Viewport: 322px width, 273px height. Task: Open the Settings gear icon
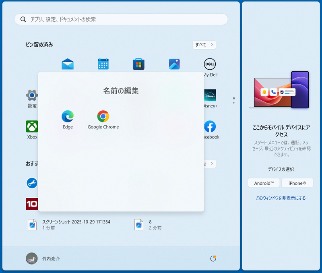pos(32,95)
